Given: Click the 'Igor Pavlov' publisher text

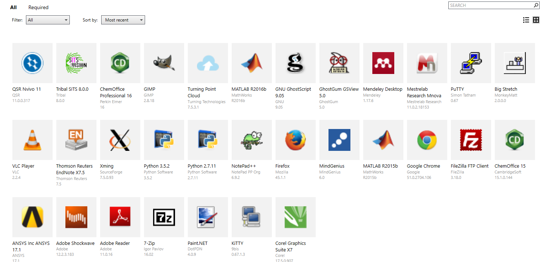Looking at the screenshot, I should 154,249.
